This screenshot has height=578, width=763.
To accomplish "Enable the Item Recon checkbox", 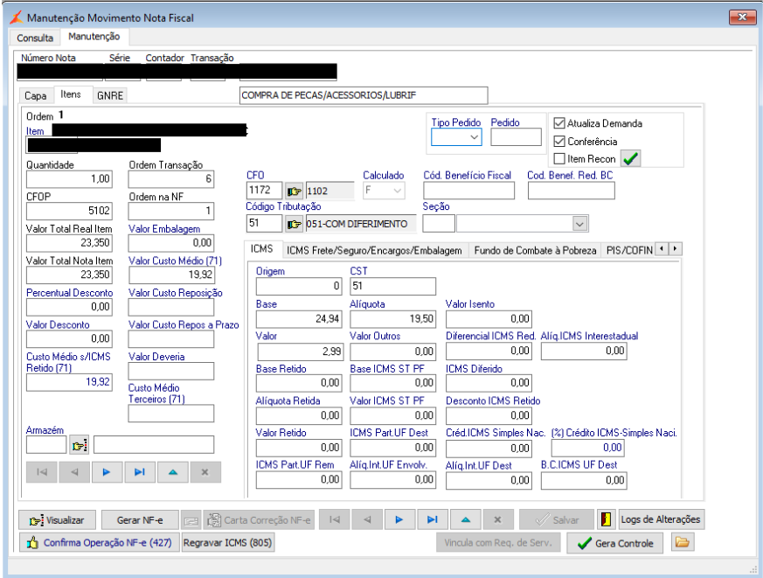I will click(560, 158).
